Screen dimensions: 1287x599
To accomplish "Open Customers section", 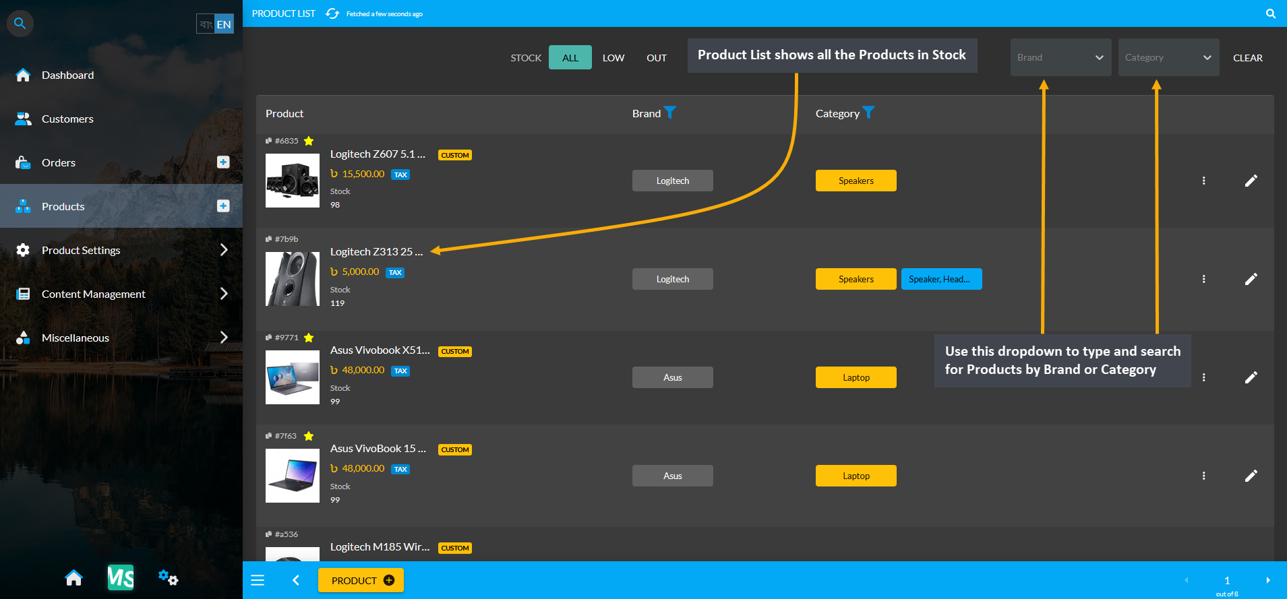I will pyautogui.click(x=67, y=119).
